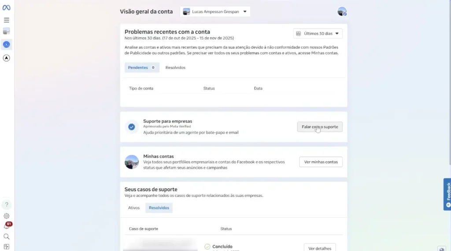Click the Minhas contas heading
This screenshot has height=251, width=451.
pyautogui.click(x=159, y=156)
